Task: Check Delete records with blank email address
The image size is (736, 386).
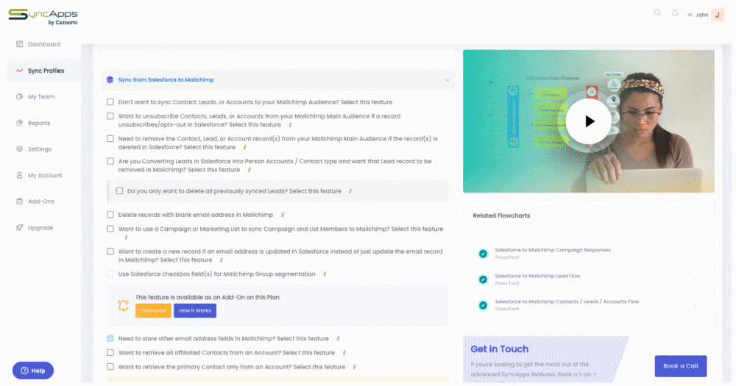Action: pyautogui.click(x=110, y=215)
